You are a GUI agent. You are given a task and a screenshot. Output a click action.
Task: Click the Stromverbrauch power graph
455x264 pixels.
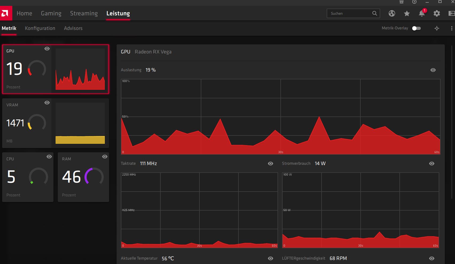[361, 210]
